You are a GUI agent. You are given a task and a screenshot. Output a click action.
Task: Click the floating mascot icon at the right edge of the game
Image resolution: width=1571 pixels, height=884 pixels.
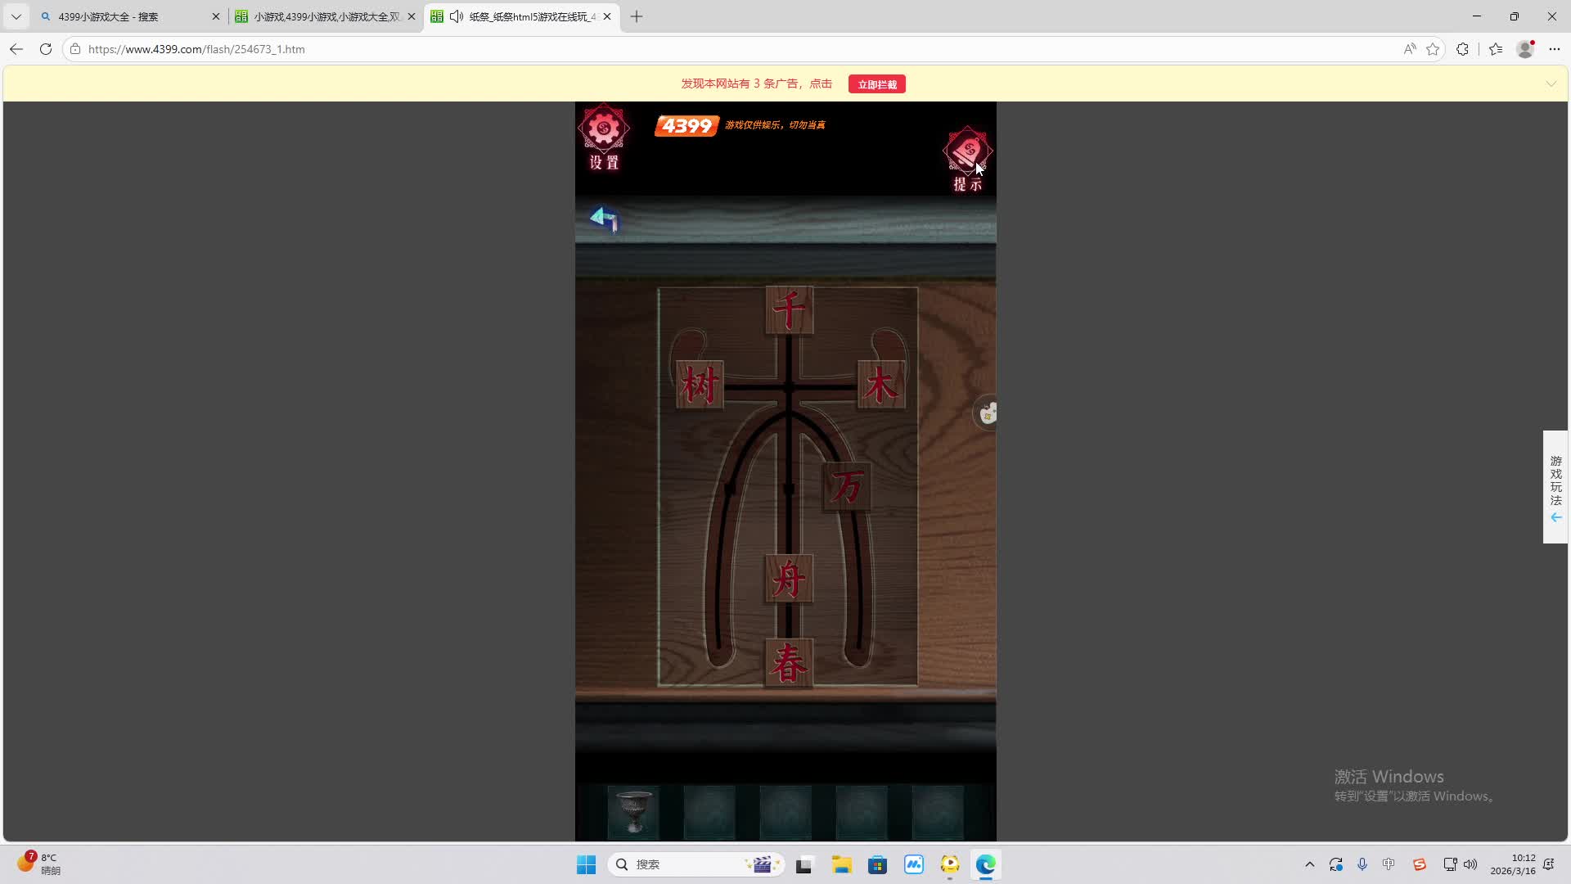click(x=988, y=413)
